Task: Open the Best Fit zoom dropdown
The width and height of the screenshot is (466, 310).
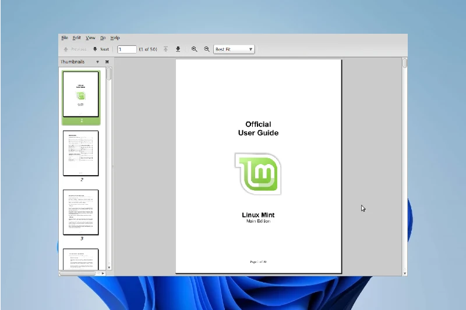Action: click(234, 49)
